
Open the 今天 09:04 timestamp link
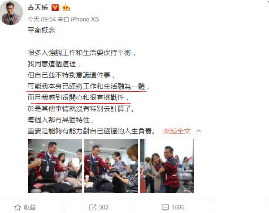pos(42,19)
